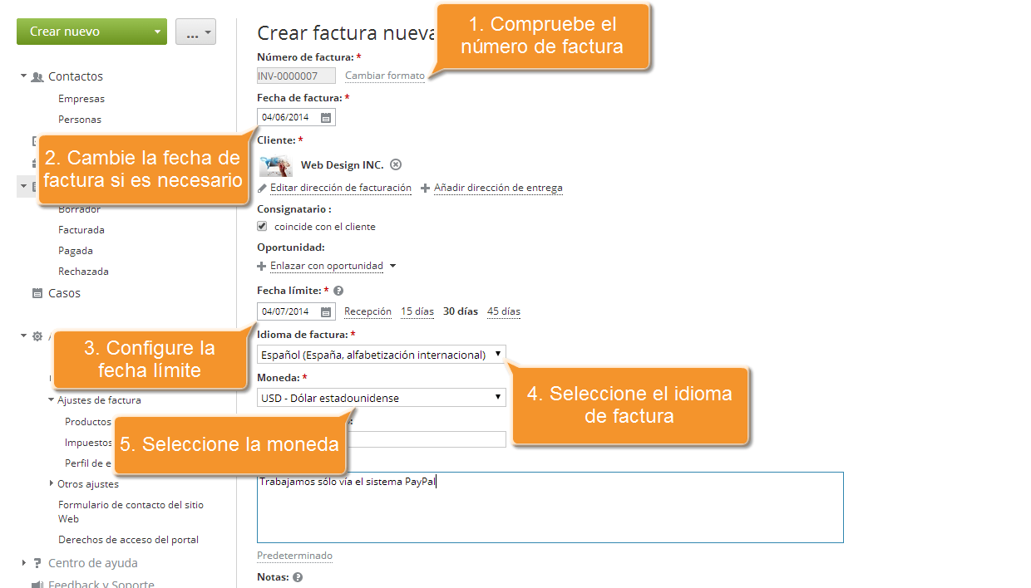Click the Contactos people icon
This screenshot has width=1031, height=588.
pos(37,76)
